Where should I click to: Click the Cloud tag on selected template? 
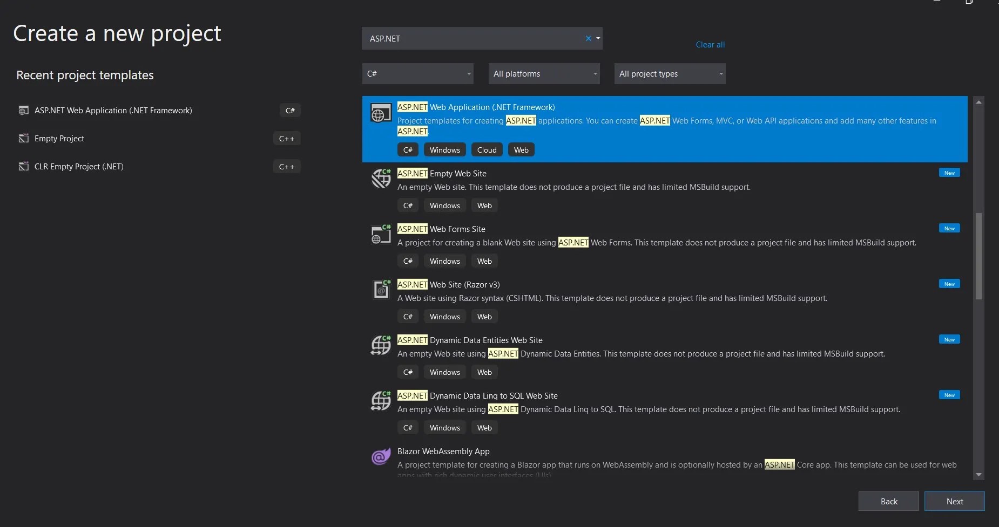pos(487,150)
